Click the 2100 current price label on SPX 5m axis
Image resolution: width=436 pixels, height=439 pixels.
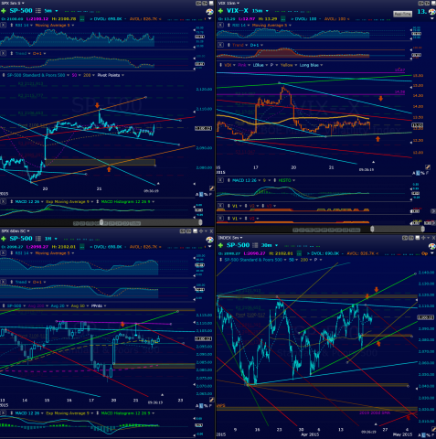tap(203, 129)
